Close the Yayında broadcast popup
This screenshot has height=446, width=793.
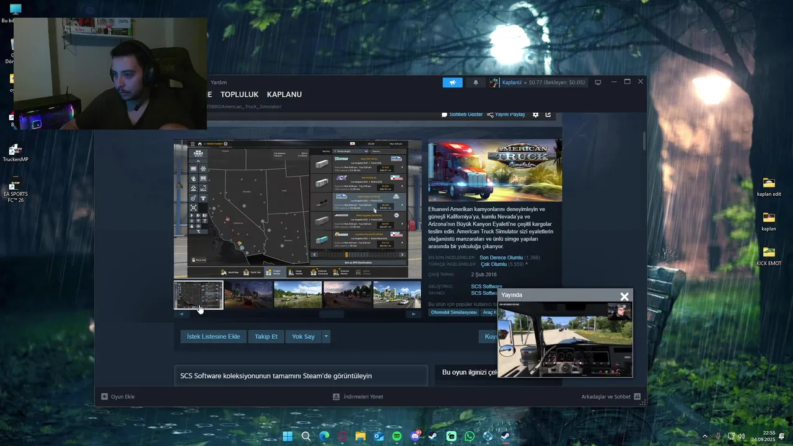[x=624, y=296]
